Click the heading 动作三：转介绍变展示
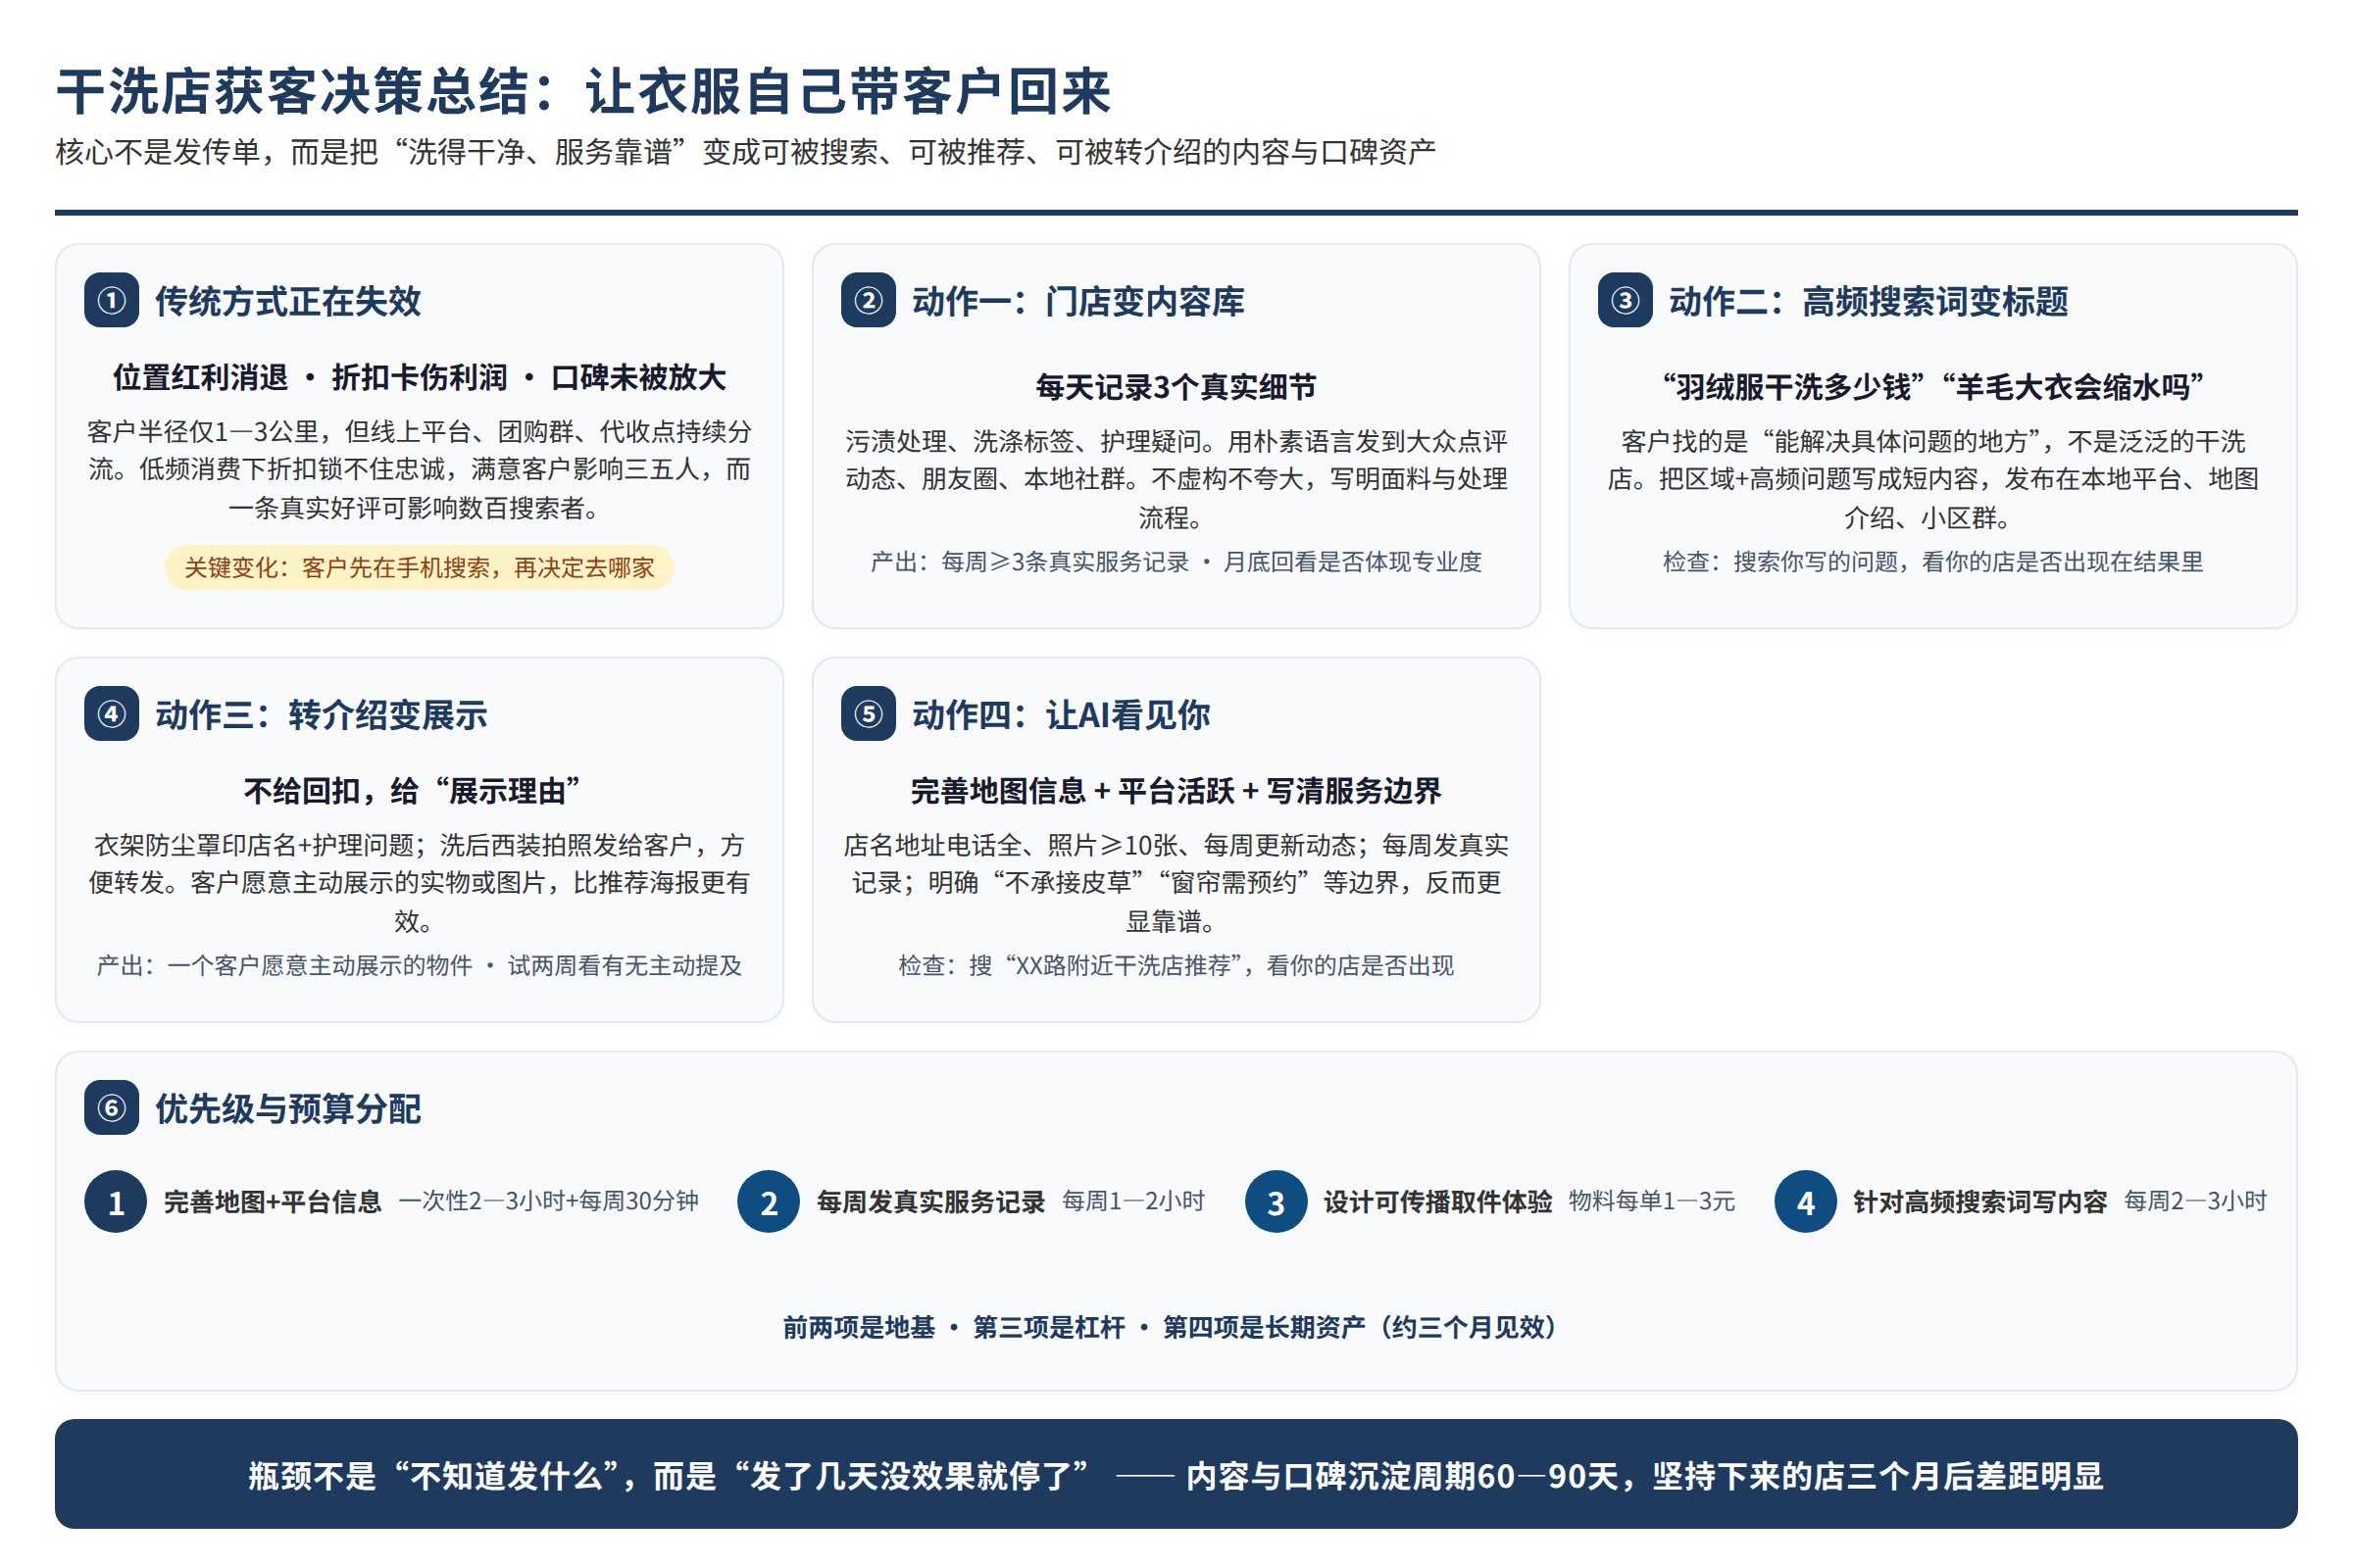 tap(322, 715)
